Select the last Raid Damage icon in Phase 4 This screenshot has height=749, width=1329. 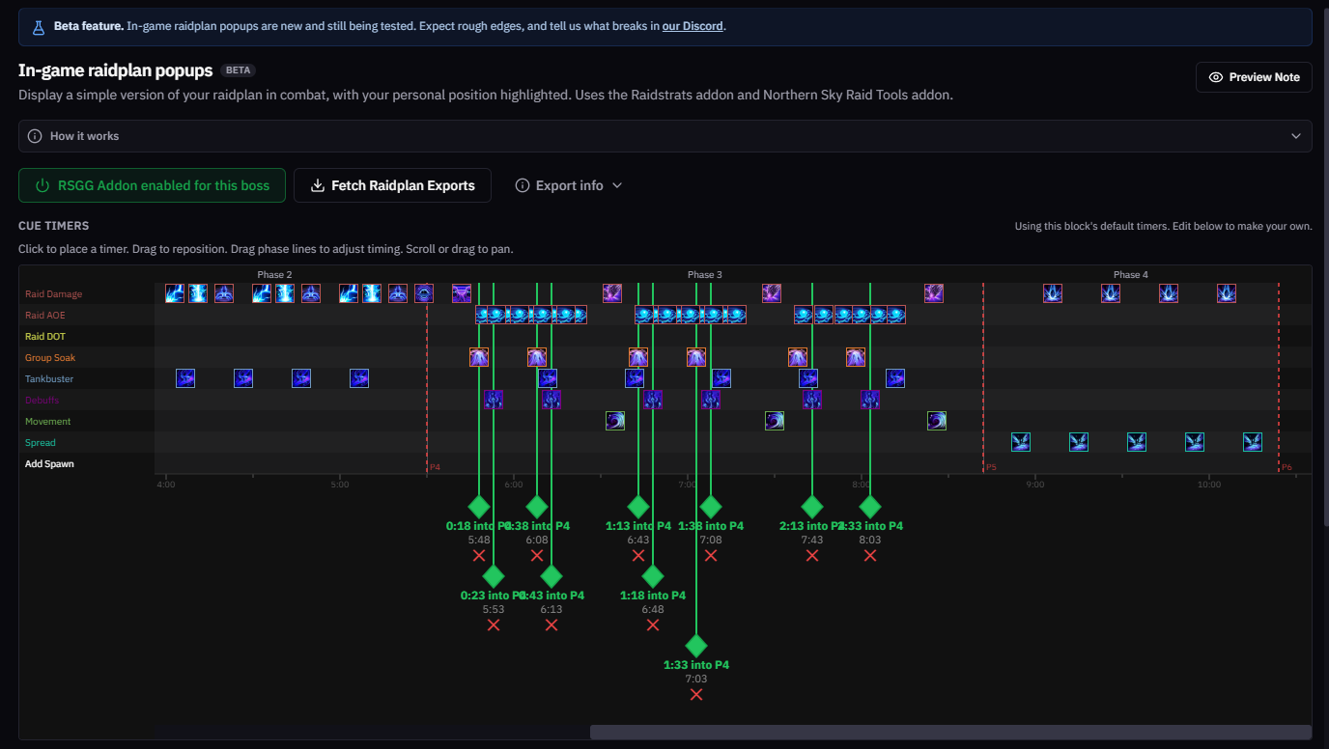[1227, 293]
